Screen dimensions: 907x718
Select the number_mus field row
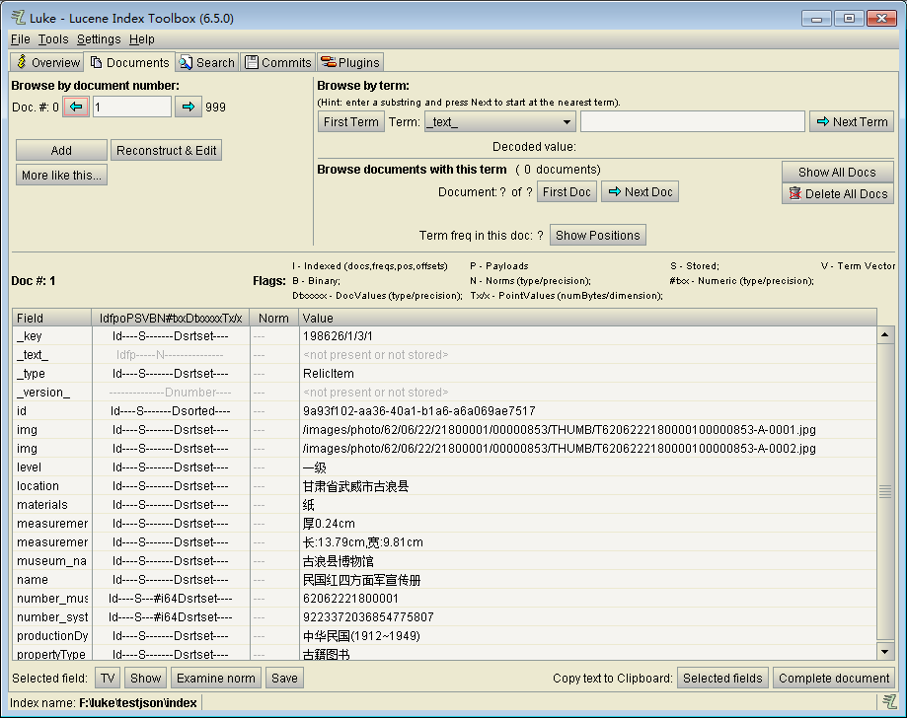pos(444,599)
